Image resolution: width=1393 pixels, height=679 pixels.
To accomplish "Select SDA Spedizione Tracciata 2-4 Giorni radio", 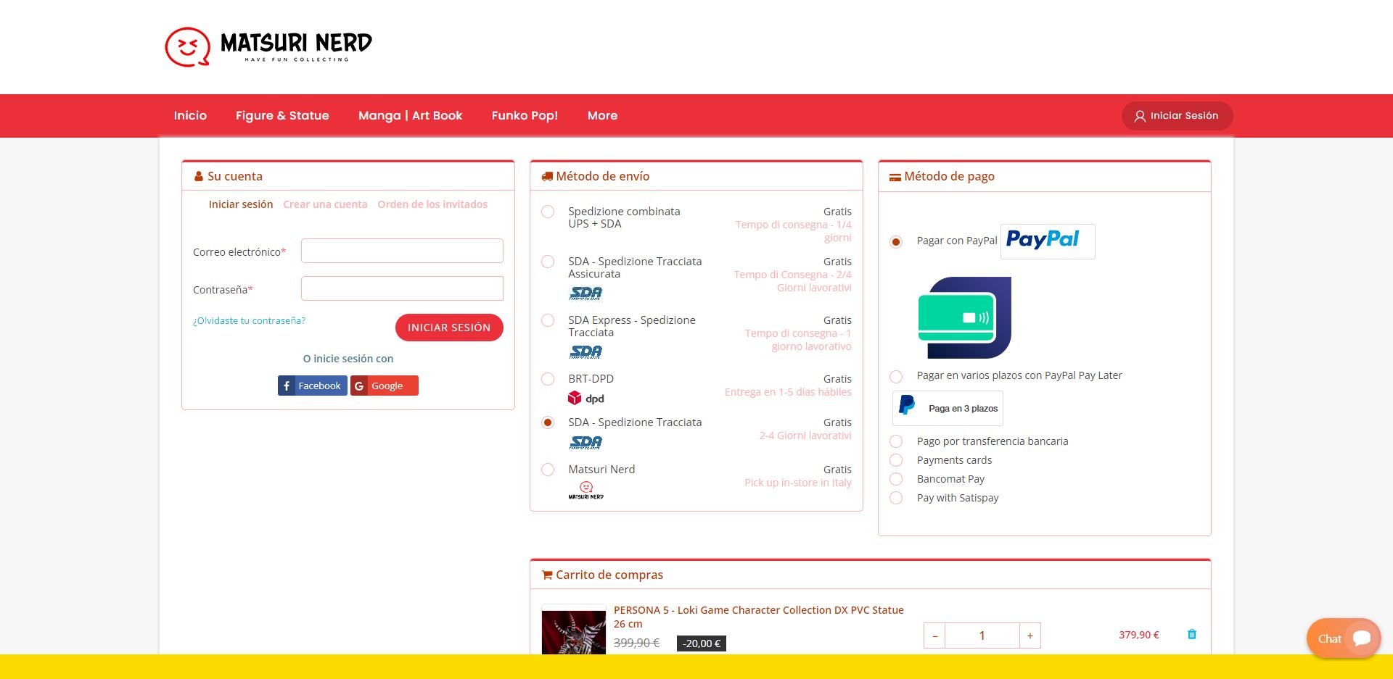I will pos(548,422).
